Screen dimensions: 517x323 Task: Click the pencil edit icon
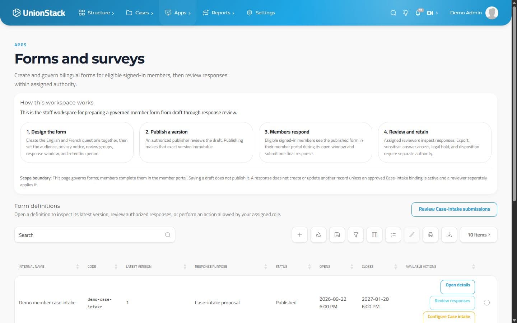pyautogui.click(x=412, y=235)
